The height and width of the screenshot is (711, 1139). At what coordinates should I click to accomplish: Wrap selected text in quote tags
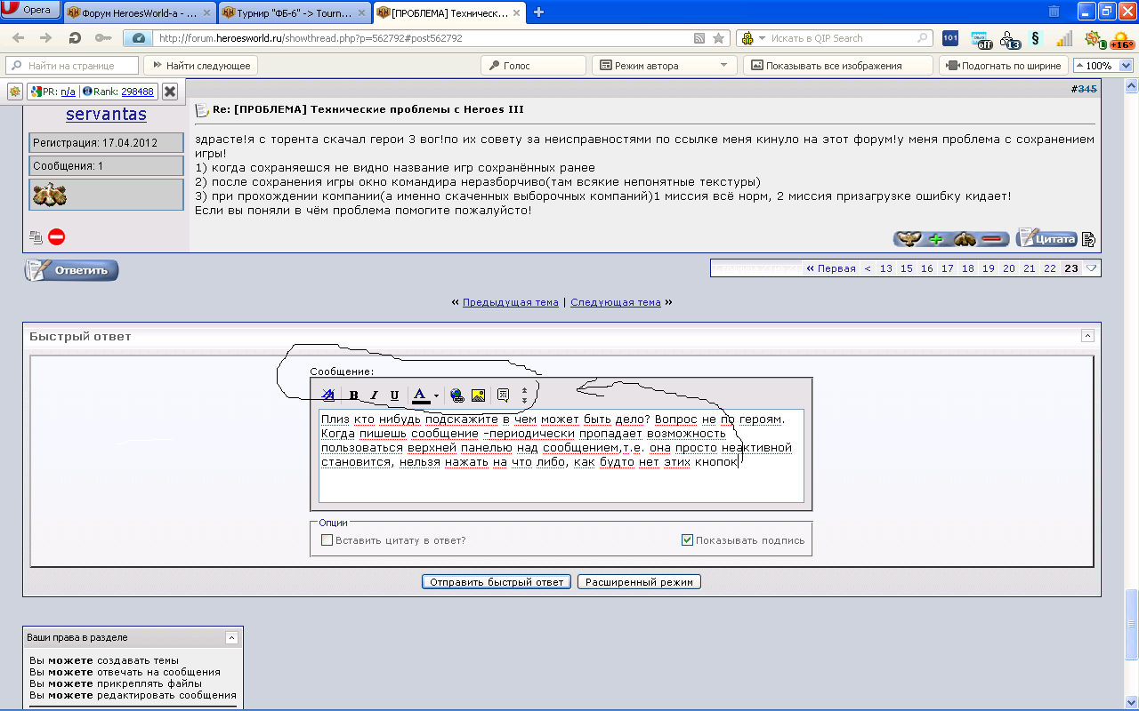pyautogui.click(x=503, y=395)
